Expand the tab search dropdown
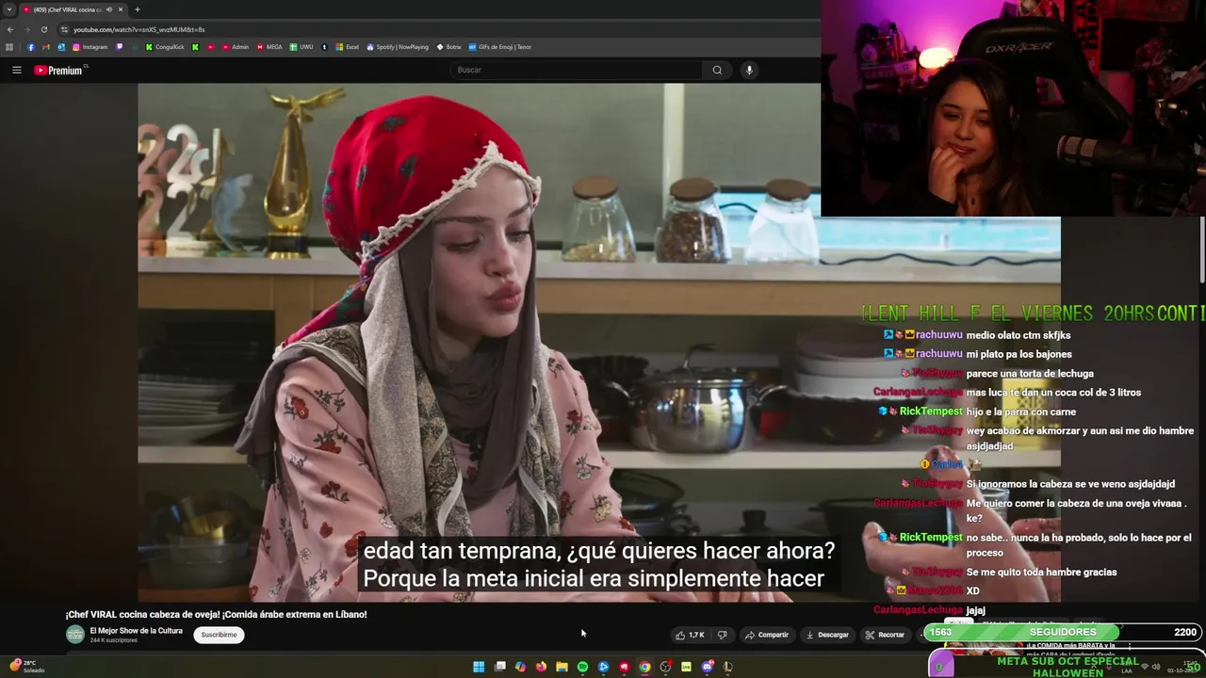This screenshot has width=1206, height=678. (9, 9)
